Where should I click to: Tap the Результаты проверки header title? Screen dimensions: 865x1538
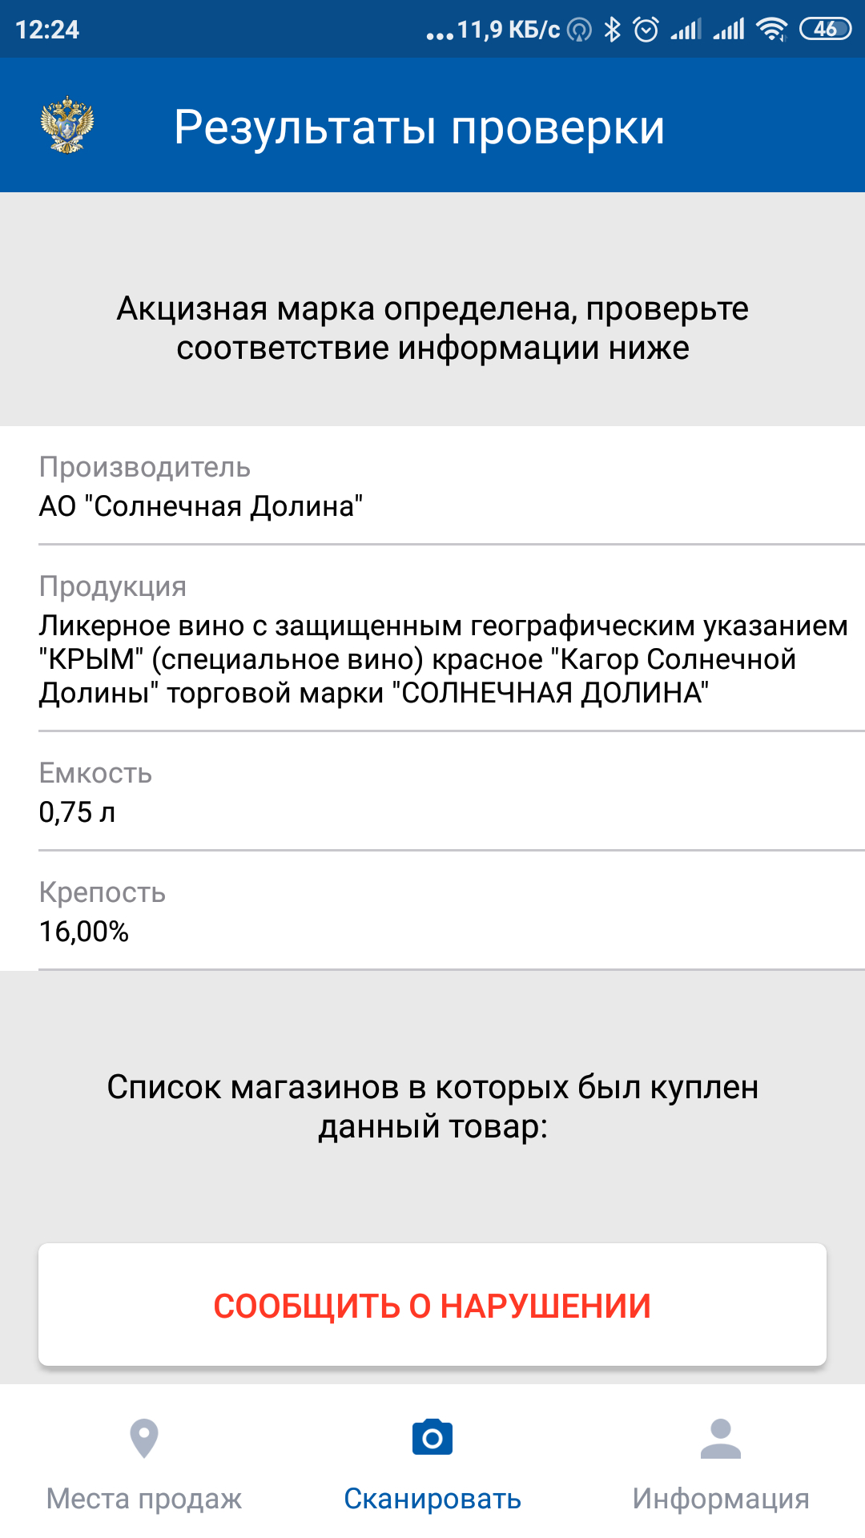tap(419, 127)
